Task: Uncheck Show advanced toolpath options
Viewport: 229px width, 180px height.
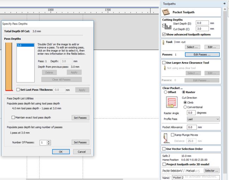Action: [164, 34]
